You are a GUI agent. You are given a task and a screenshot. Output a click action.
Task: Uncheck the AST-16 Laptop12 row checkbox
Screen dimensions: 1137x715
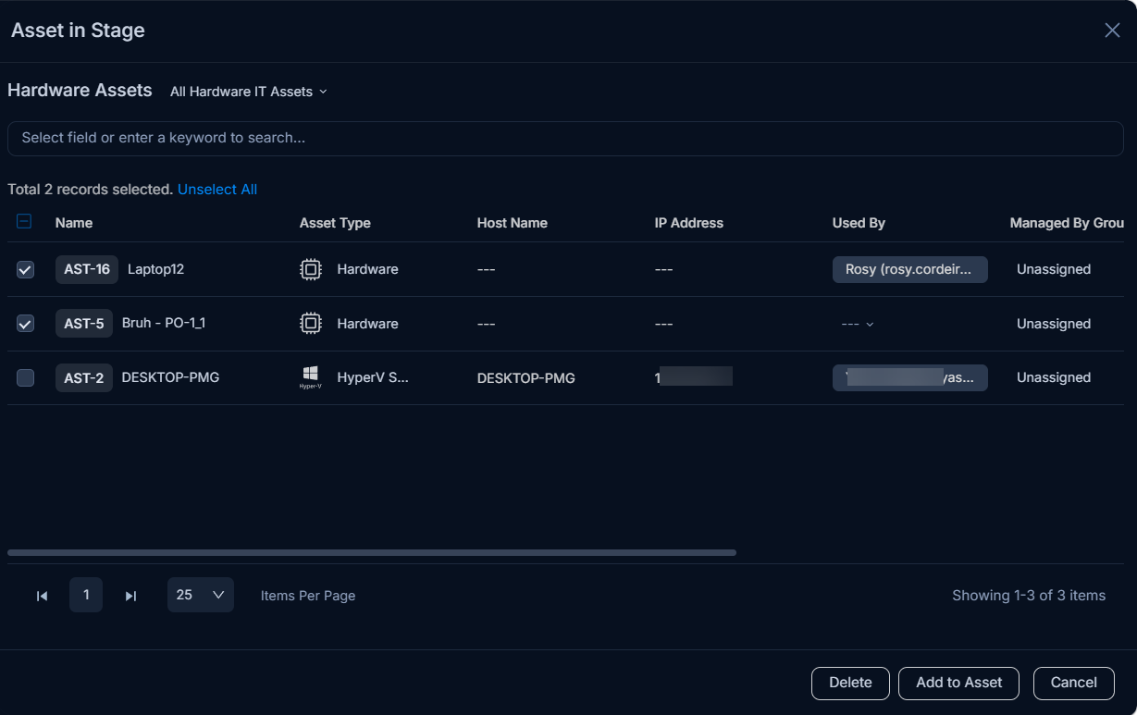click(25, 269)
